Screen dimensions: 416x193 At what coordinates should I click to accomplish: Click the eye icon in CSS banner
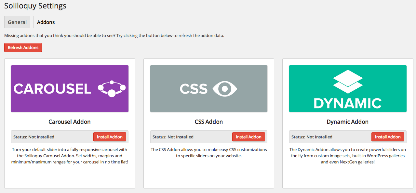[225, 89]
